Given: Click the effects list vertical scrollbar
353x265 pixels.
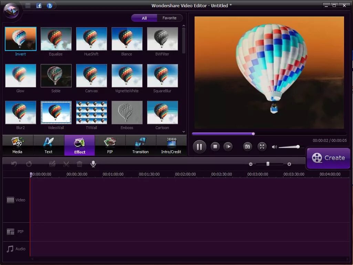Looking at the screenshot, I should click(x=184, y=41).
